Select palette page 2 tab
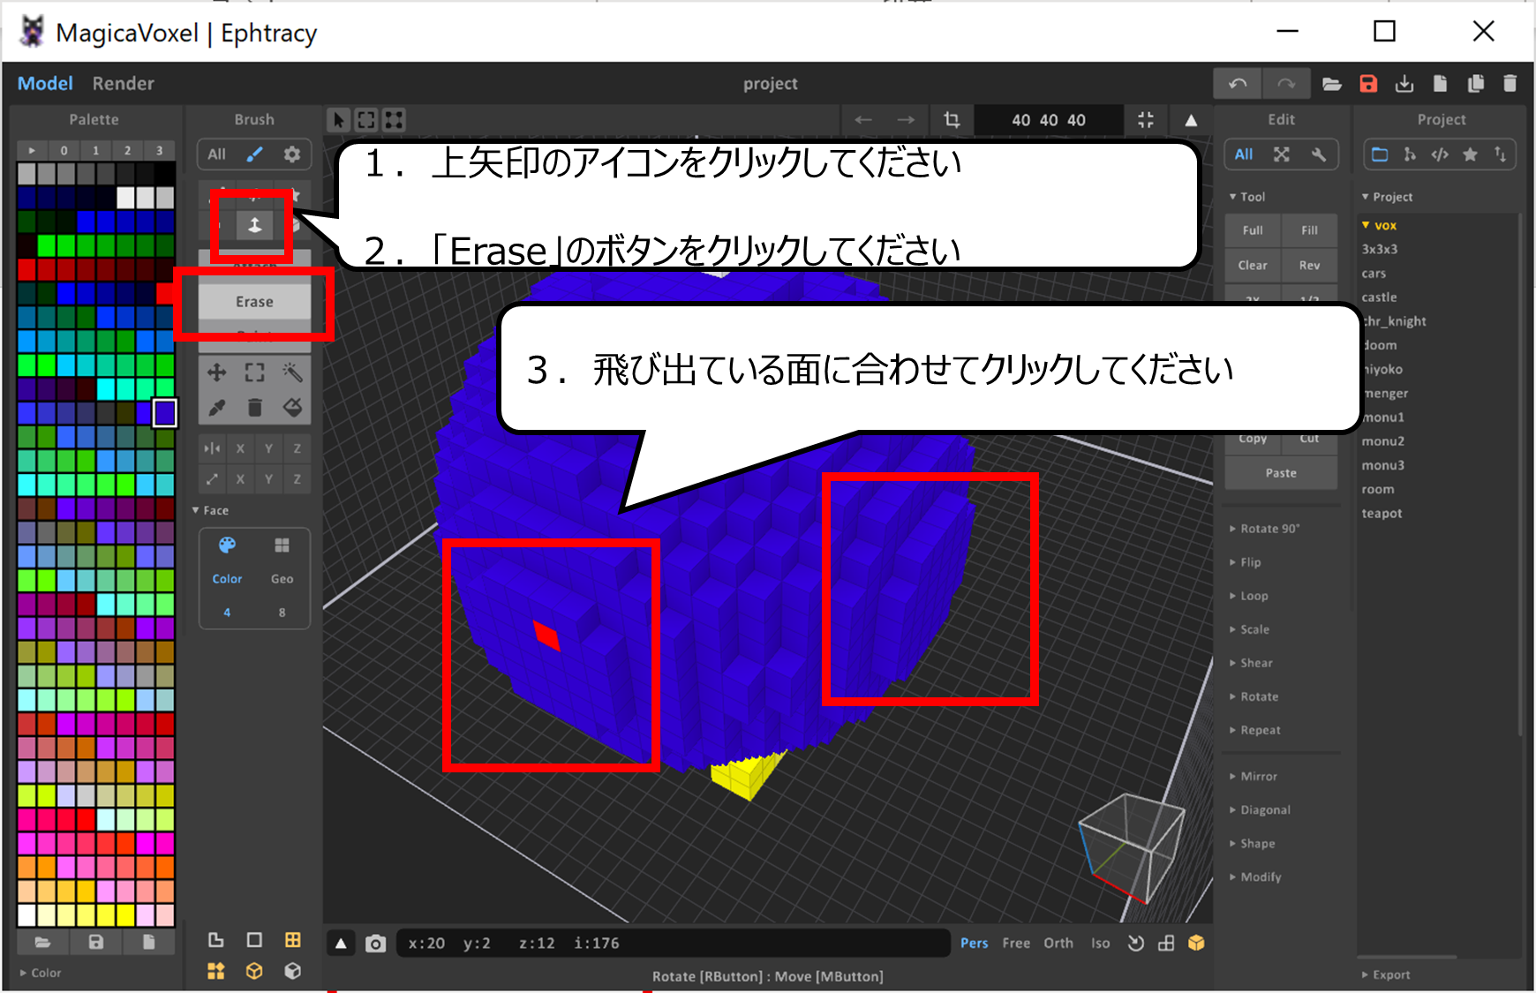 pyautogui.click(x=127, y=151)
